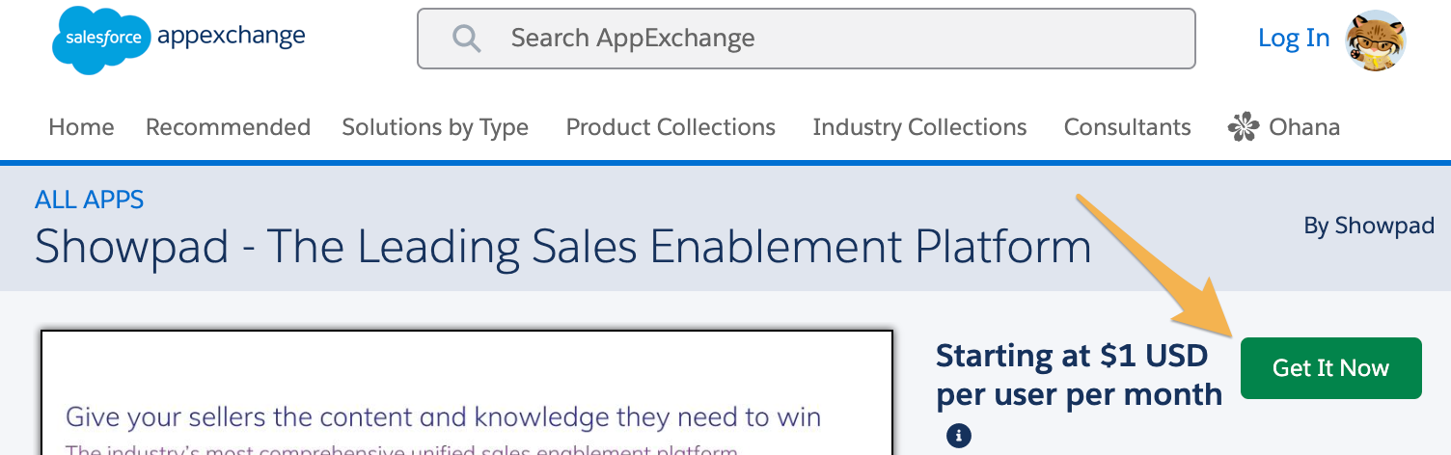Click the By Showpad publisher link
The width and height of the screenshot is (1451, 455).
(1369, 227)
